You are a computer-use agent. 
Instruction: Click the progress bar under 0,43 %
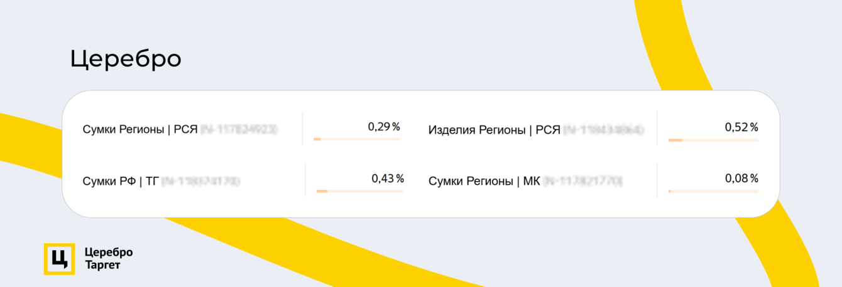360,191
